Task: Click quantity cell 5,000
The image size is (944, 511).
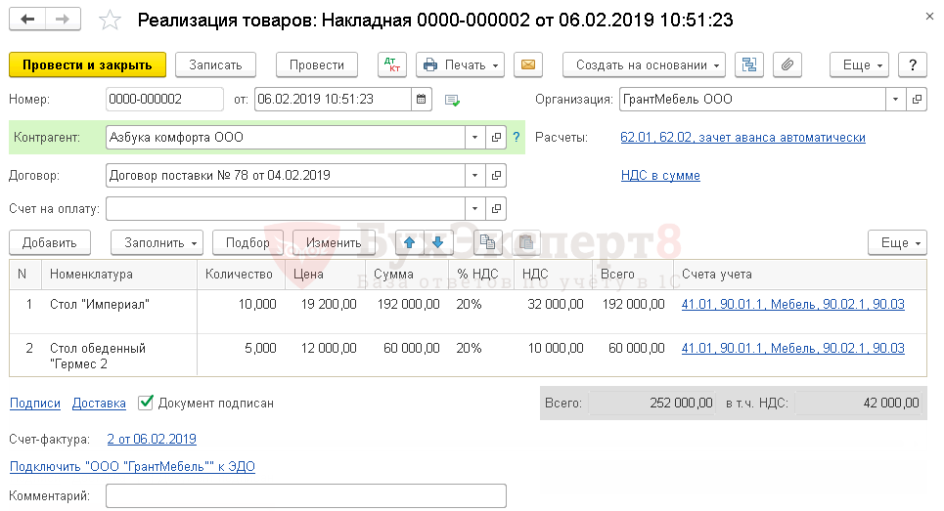Action: [241, 356]
